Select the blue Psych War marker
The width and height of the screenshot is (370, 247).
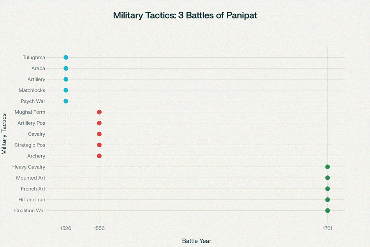pyautogui.click(x=66, y=101)
